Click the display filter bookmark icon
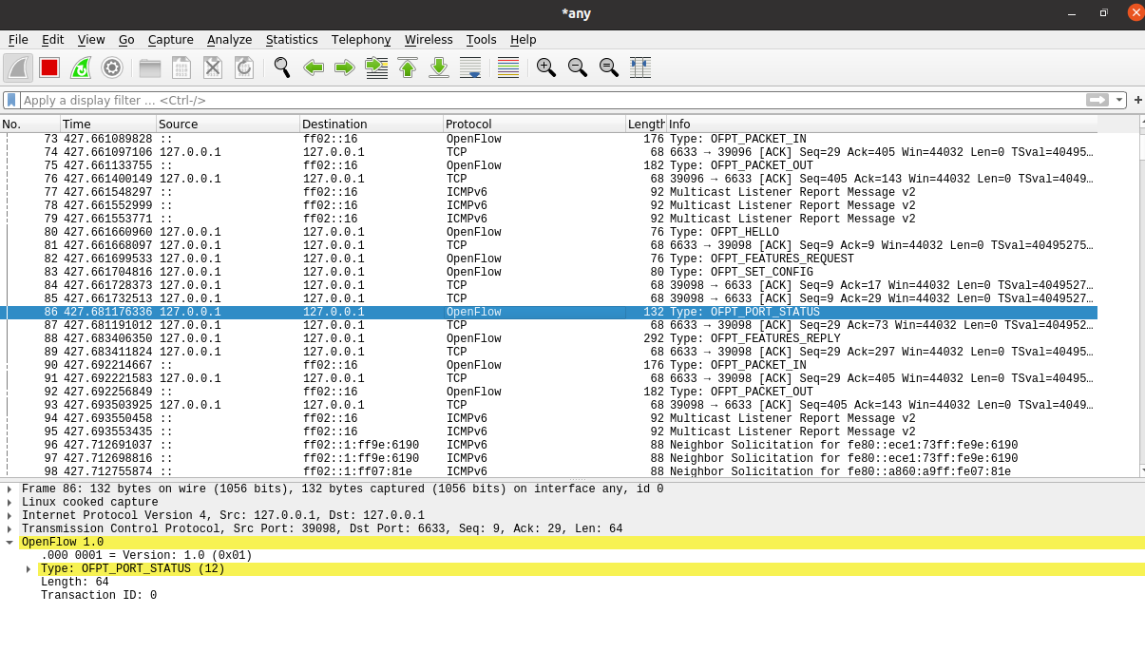Image resolution: width=1145 pixels, height=652 pixels. tap(11, 100)
